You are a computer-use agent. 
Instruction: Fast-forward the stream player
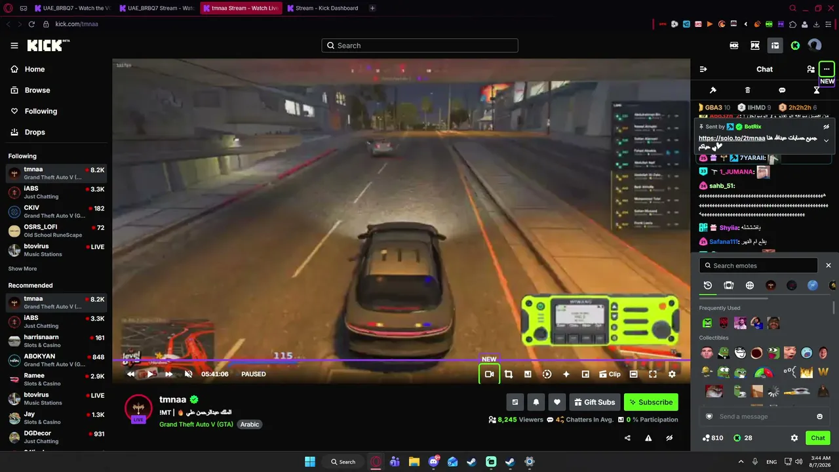tap(169, 374)
